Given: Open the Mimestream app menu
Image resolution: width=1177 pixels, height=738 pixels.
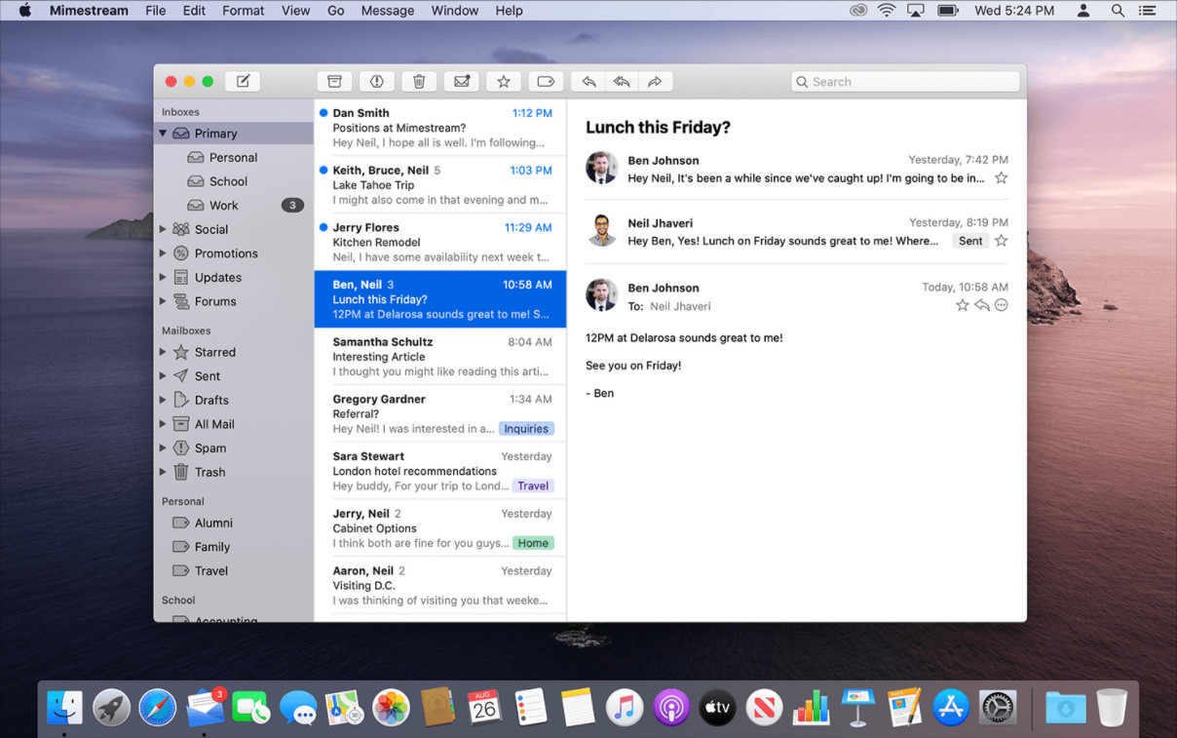Looking at the screenshot, I should click(x=89, y=11).
